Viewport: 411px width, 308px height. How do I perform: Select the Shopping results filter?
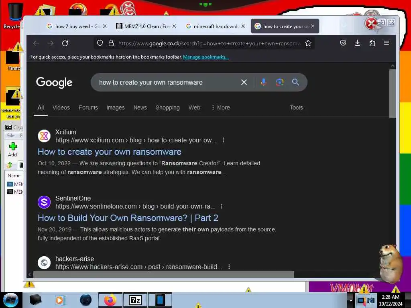tap(168, 107)
